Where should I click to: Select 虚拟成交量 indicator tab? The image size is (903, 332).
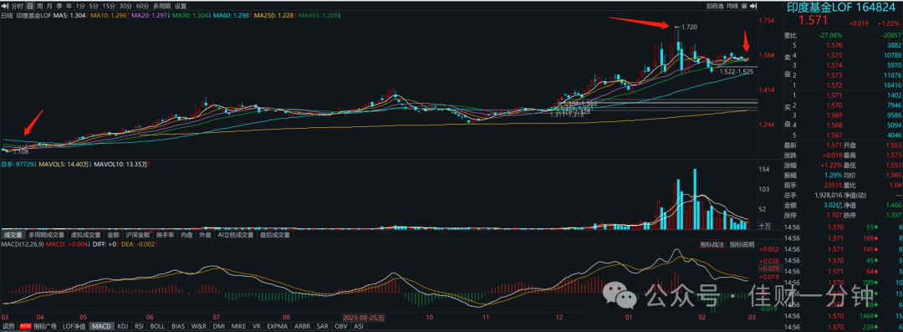(86, 235)
